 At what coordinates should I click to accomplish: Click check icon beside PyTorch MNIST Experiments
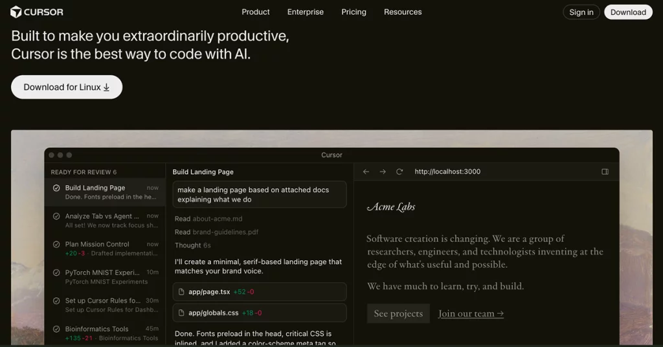[56, 273]
